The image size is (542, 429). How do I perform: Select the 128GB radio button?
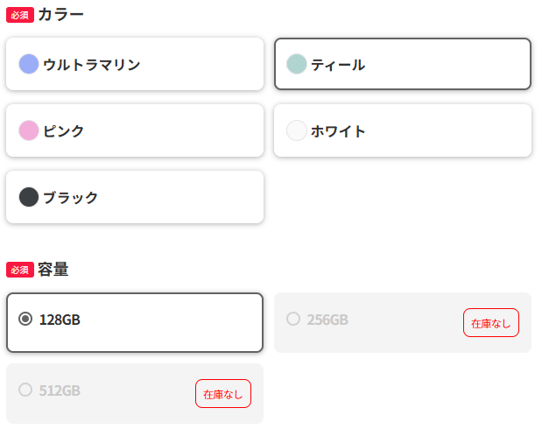(x=25, y=319)
